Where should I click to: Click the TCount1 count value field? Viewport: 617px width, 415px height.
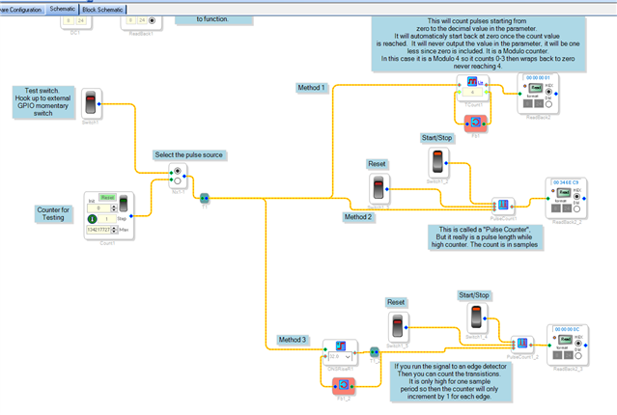tap(472, 92)
